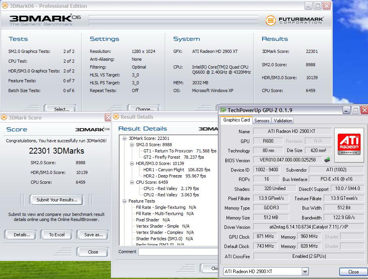Click the 3DMark Score window title icon
Image resolution: width=368 pixels, height=279 pixels.
(4, 117)
